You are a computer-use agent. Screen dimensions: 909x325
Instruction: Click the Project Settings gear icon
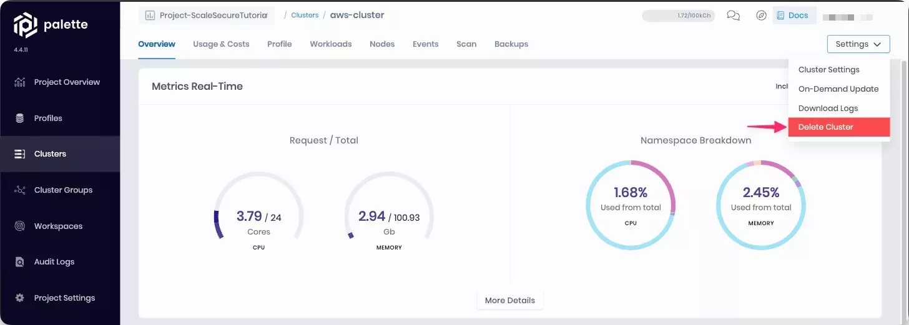[20, 298]
